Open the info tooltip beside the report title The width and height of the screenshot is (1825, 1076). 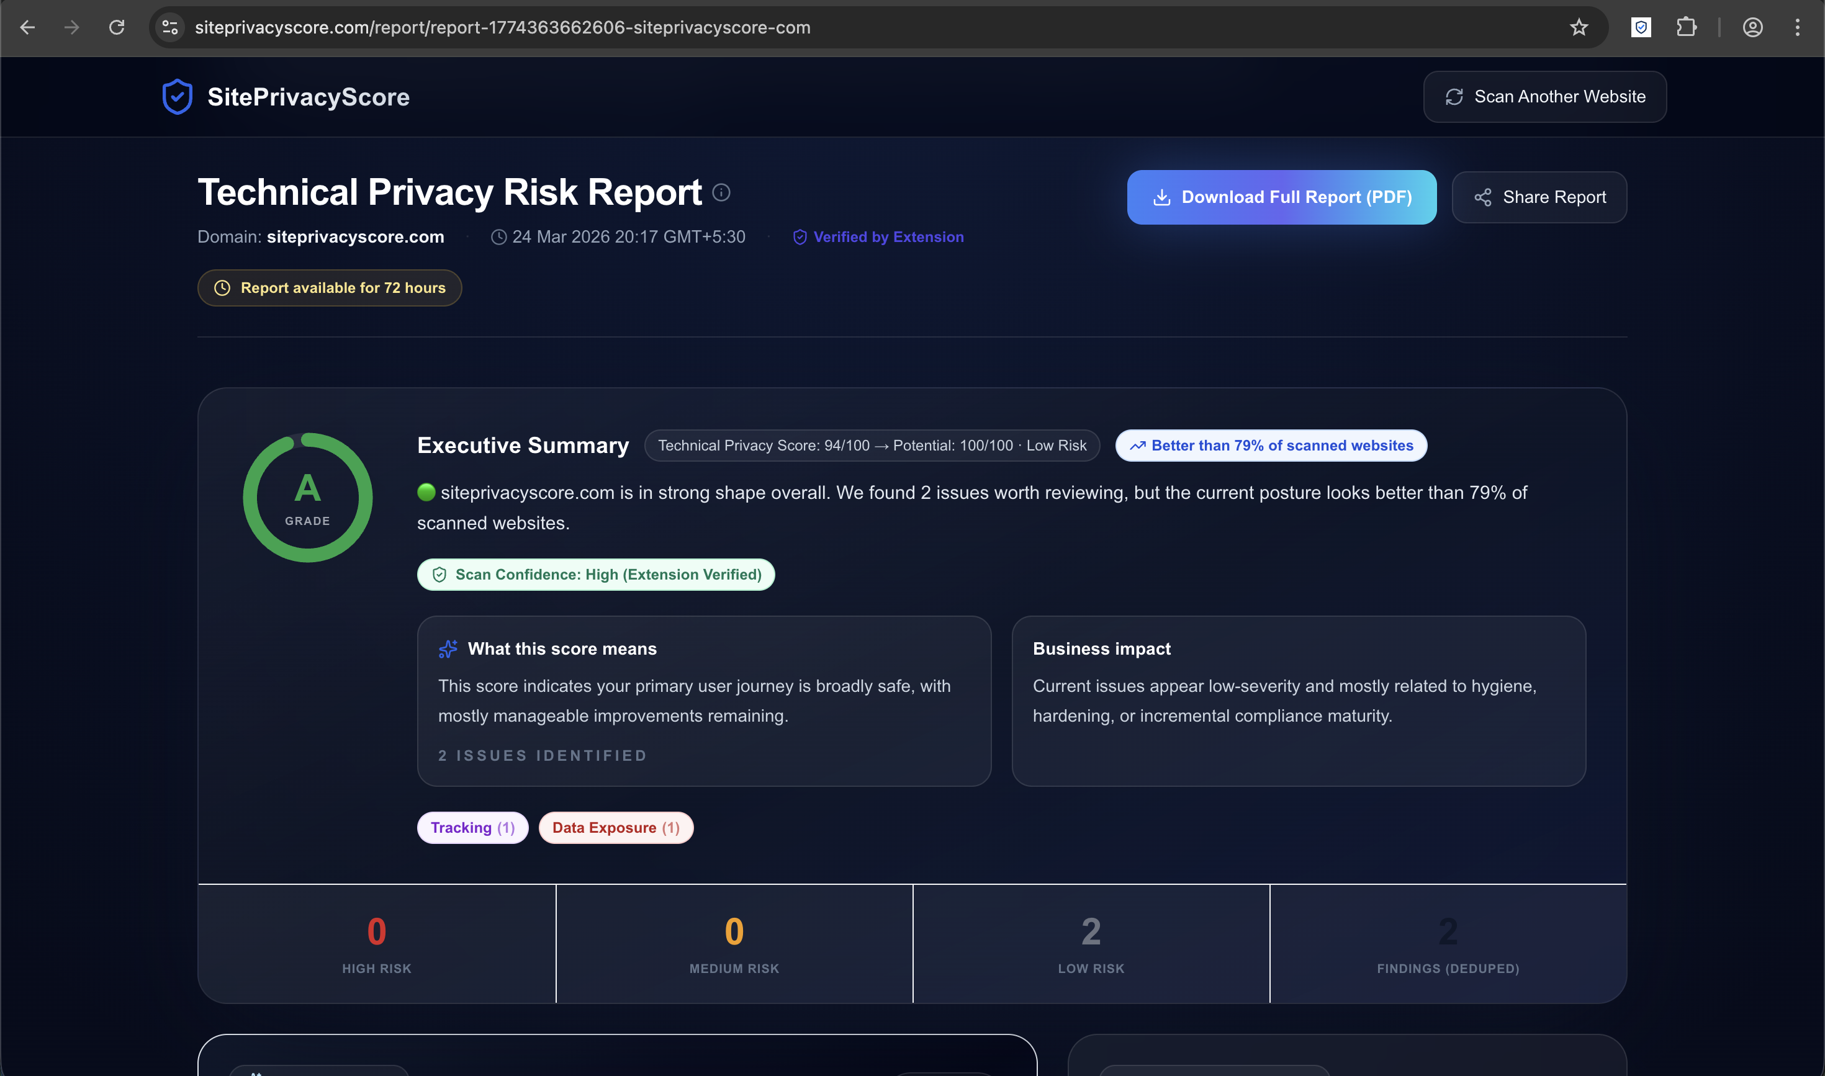point(720,192)
